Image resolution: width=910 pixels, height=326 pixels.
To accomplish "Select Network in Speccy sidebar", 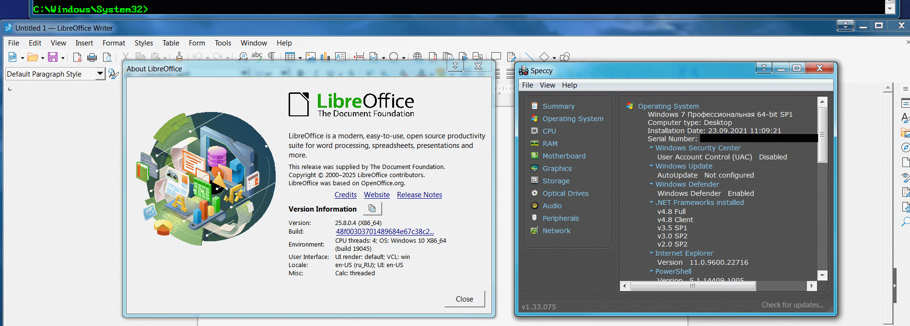I will tap(557, 231).
